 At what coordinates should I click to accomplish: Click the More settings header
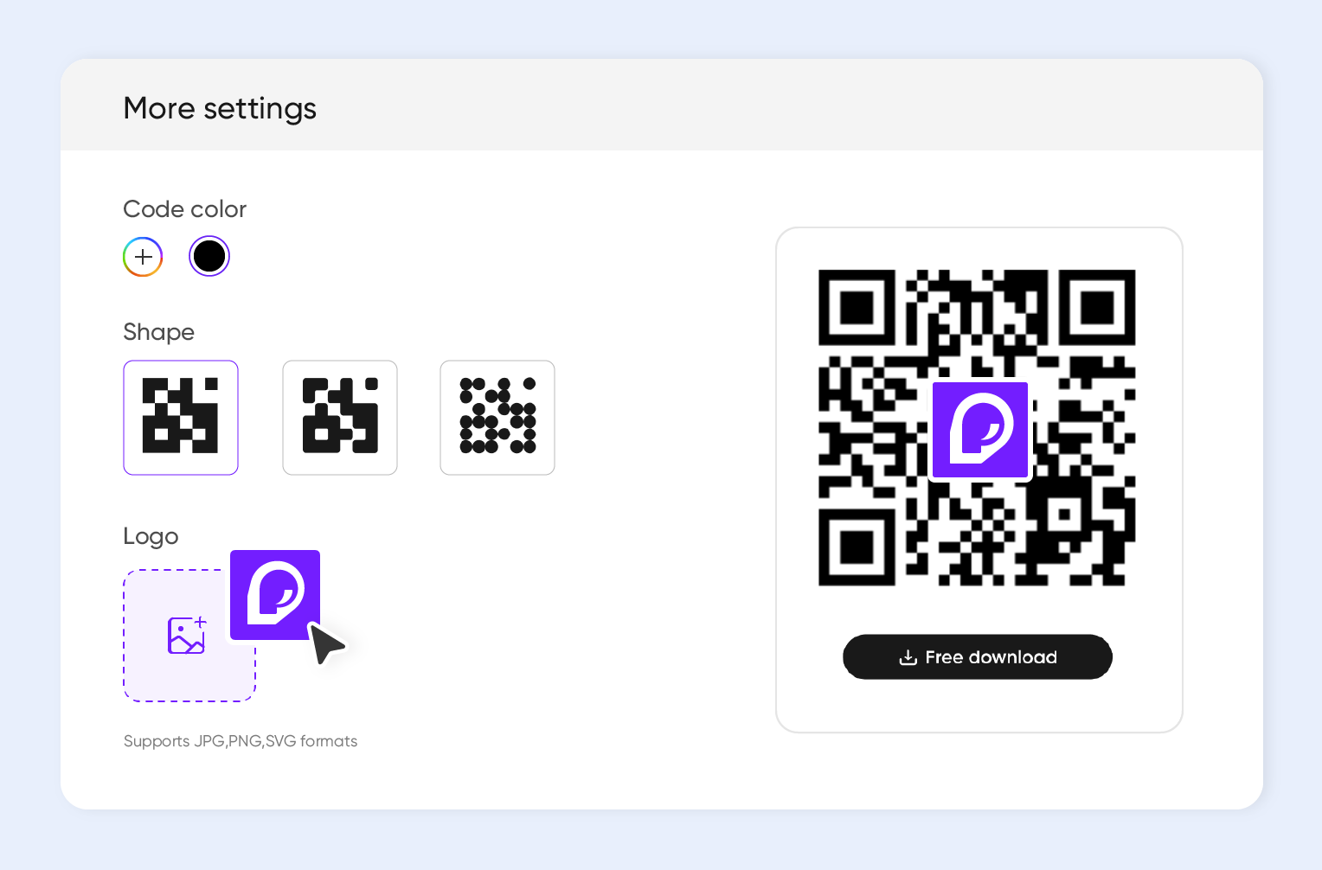pos(220,109)
